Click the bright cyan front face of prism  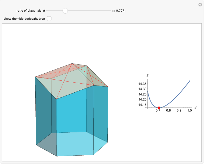click(71, 113)
